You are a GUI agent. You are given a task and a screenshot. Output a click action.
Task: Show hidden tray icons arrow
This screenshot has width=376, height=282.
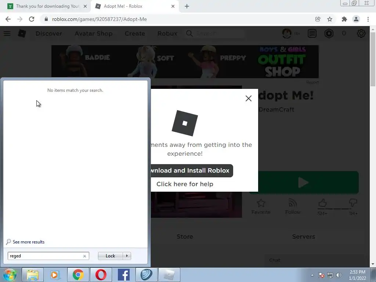tap(312, 275)
